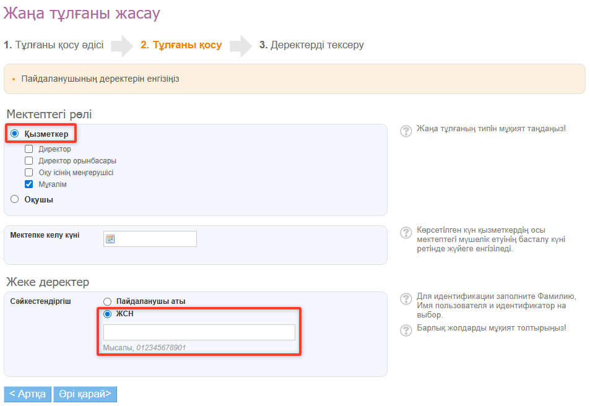Select the Қызметкер role radio button
590x406 pixels.
tap(15, 134)
